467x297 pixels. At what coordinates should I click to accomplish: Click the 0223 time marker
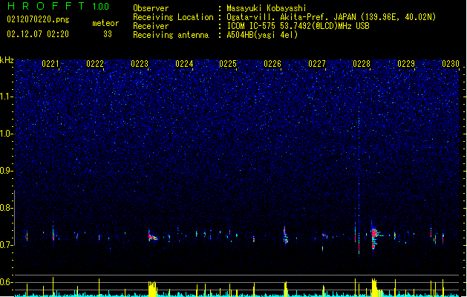(x=140, y=64)
